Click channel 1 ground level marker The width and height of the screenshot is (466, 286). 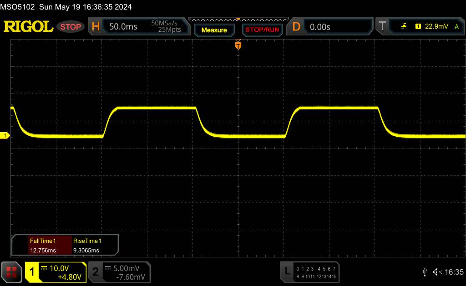coord(5,135)
